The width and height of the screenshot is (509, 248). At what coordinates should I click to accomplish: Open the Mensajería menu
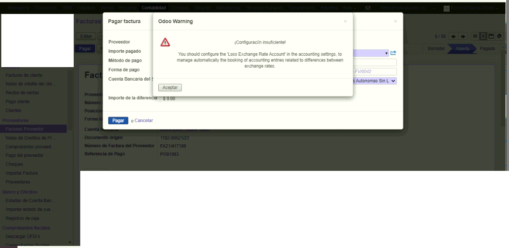[18, 8]
